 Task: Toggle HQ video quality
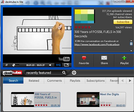click(x=58, y=65)
